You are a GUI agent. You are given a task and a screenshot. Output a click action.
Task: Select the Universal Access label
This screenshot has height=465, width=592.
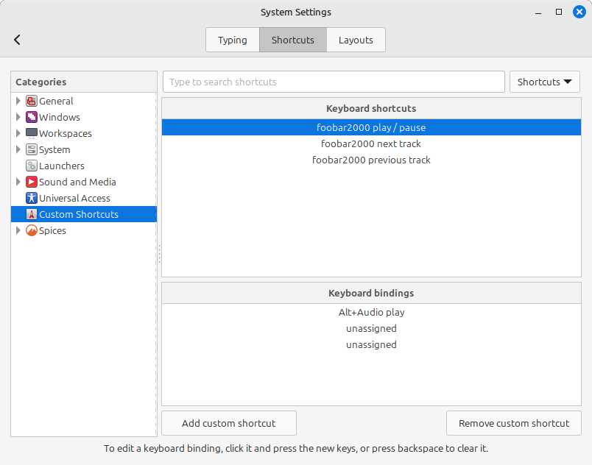coord(75,199)
